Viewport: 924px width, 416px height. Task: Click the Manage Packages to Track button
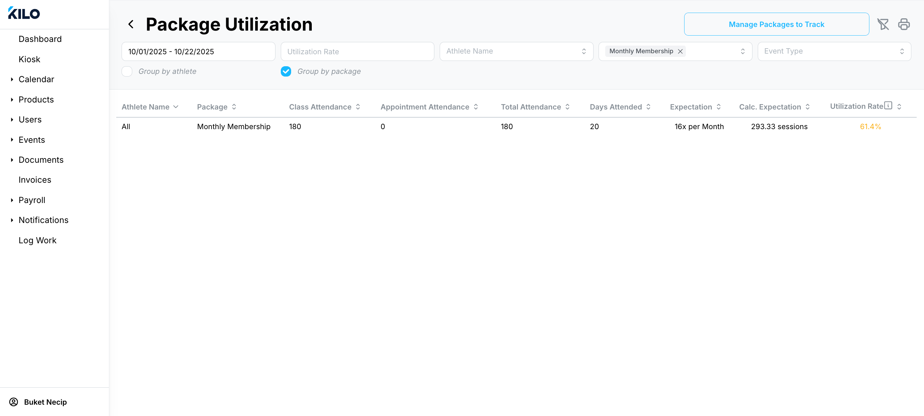tap(776, 24)
